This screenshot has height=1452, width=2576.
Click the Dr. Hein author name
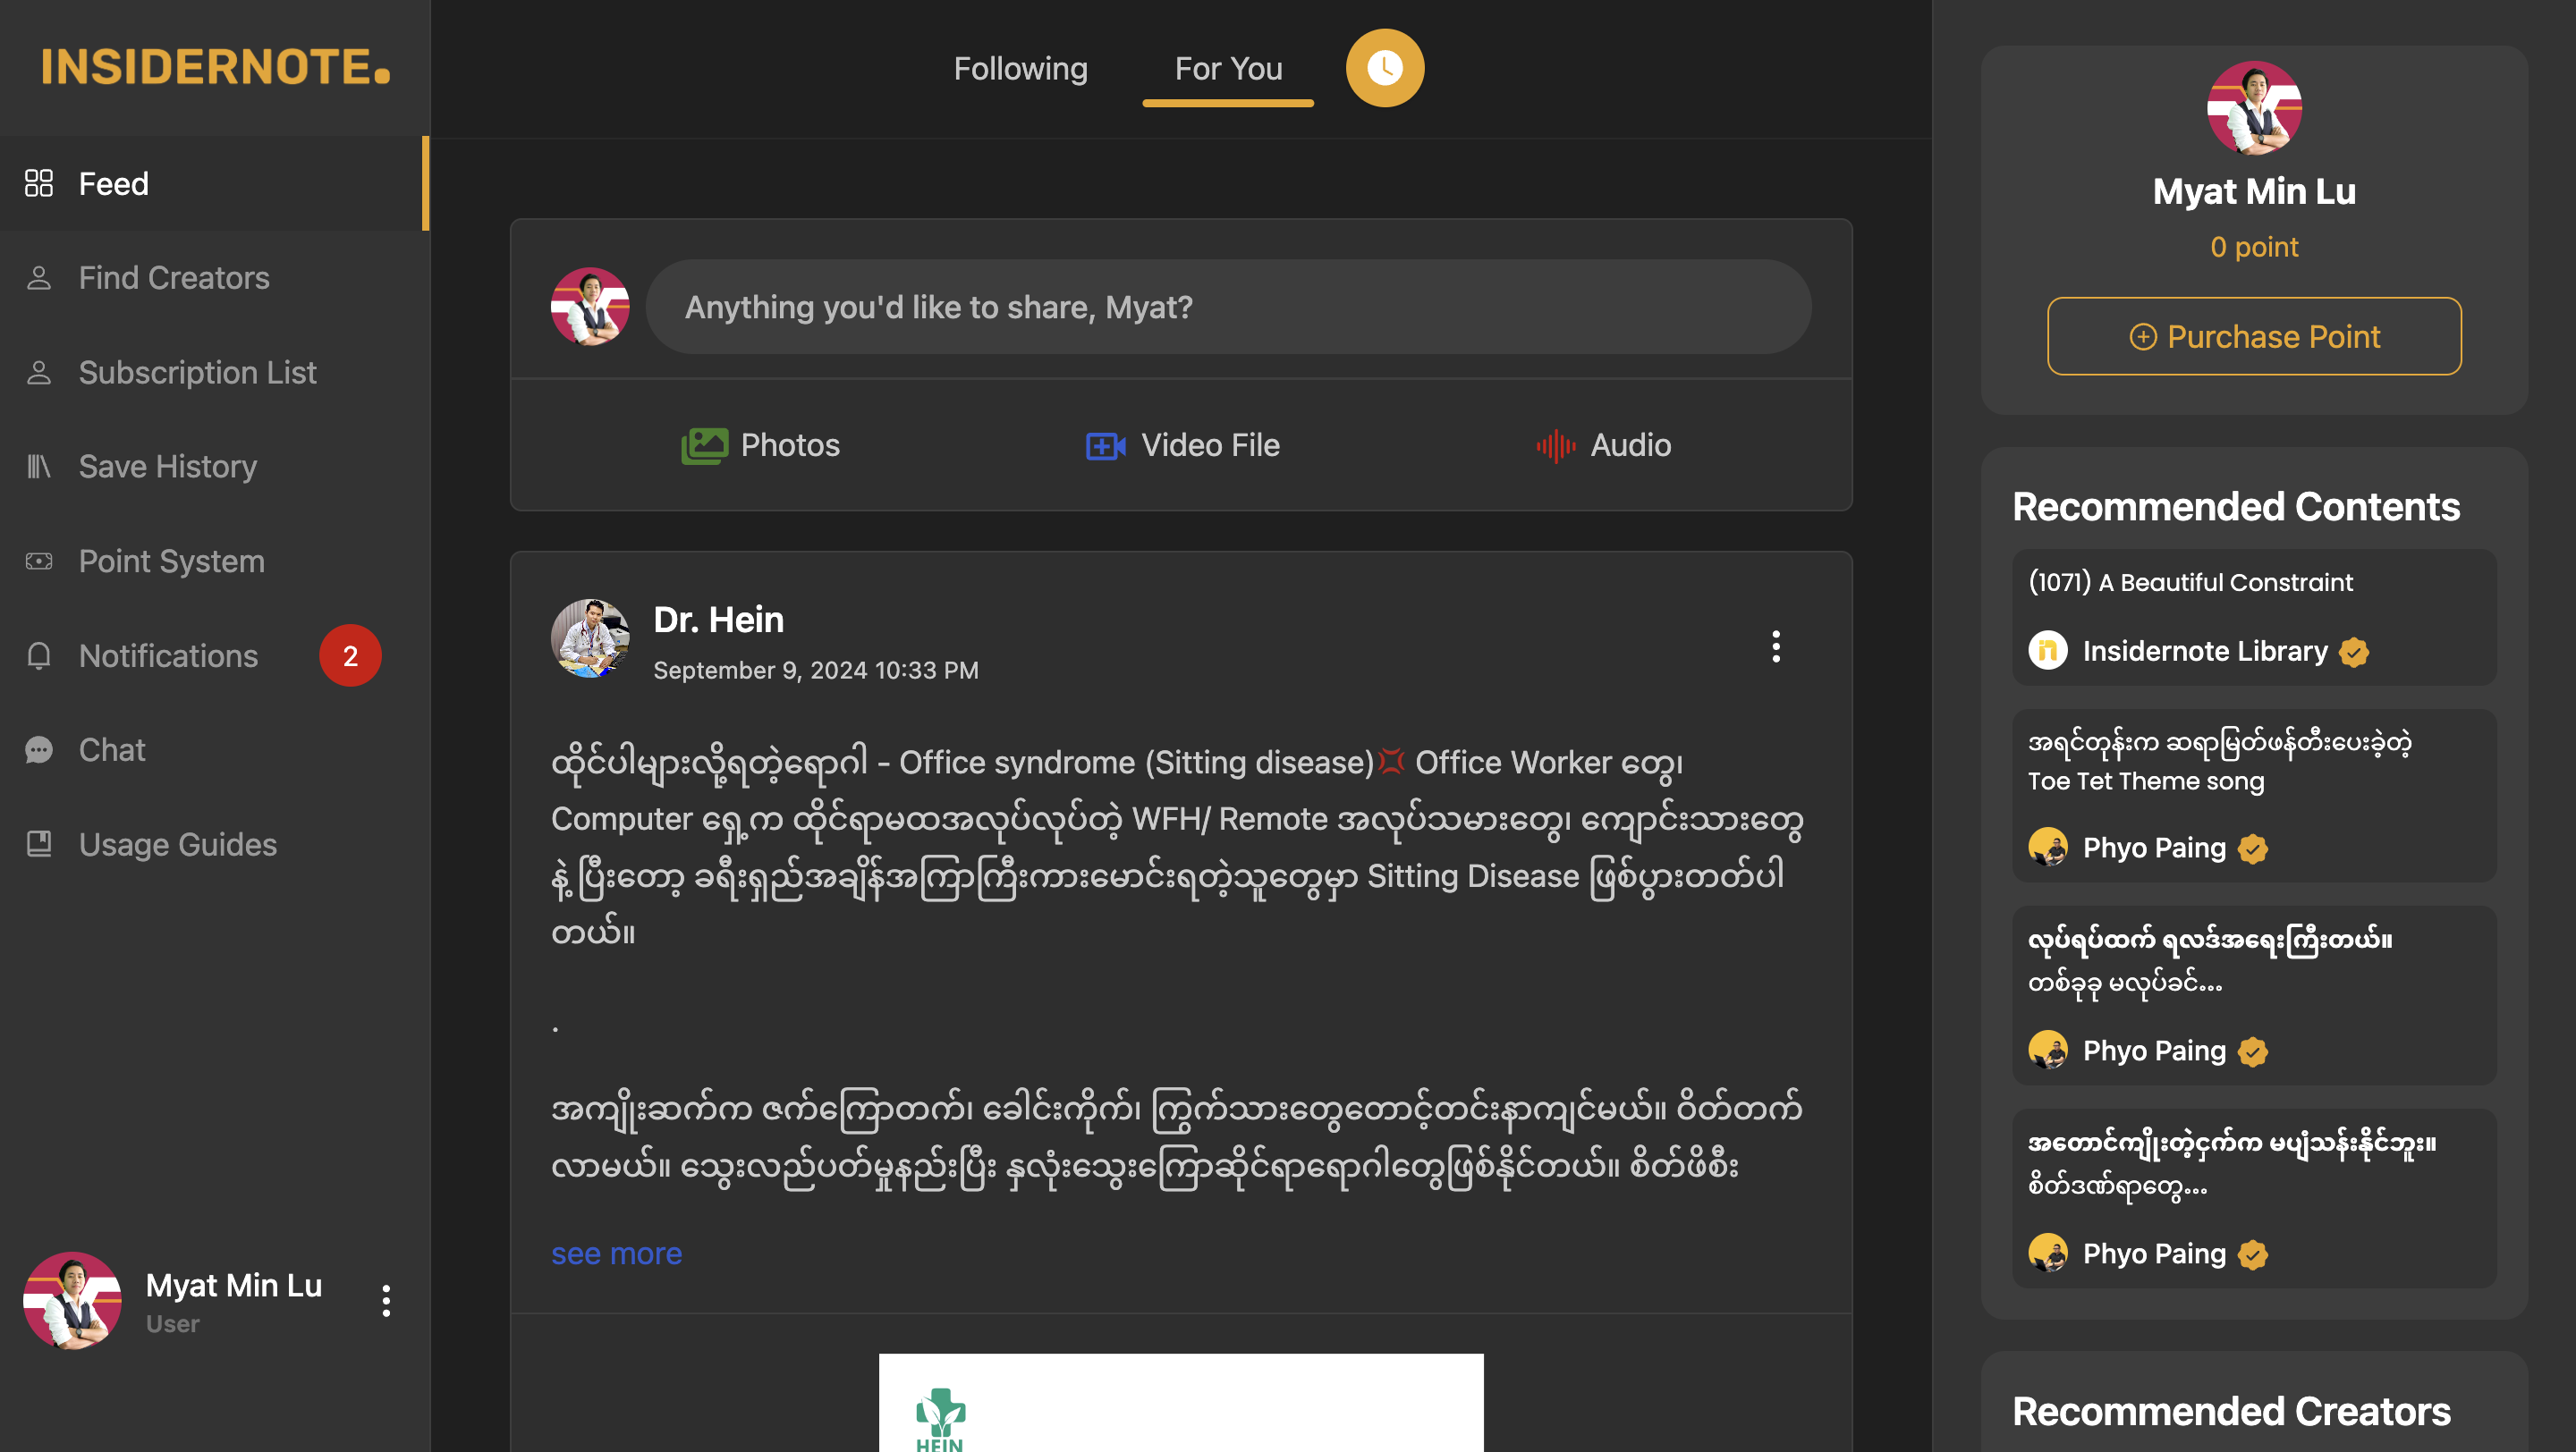click(x=718, y=620)
